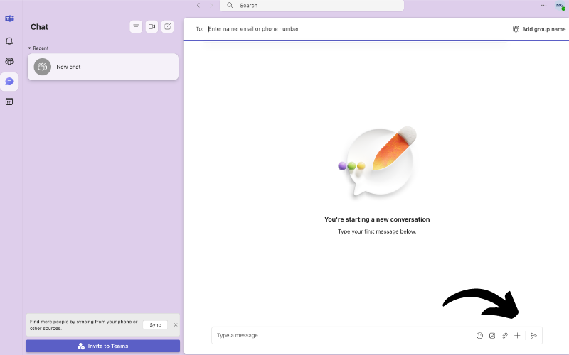The image size is (569, 355).
Task: Go forward with the navigation arrow
Action: click(211, 5)
